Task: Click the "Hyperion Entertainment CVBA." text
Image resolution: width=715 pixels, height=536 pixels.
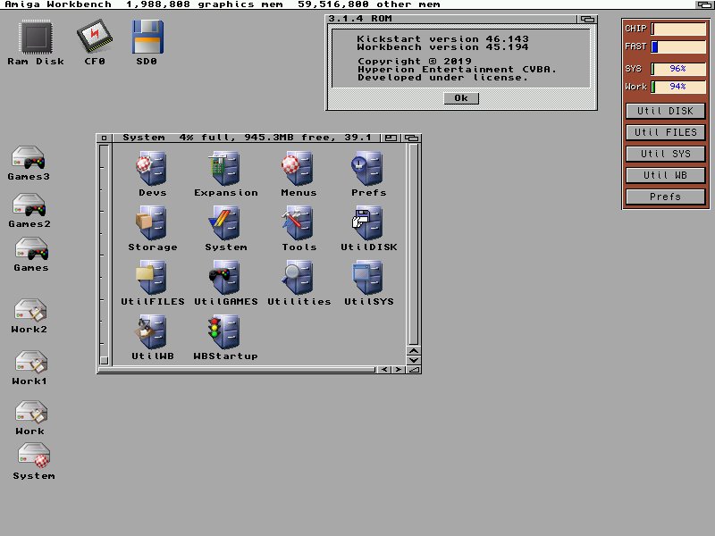Action: [x=457, y=70]
